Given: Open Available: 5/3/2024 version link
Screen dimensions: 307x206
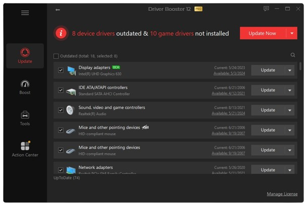Looking at the screenshot, I should pyautogui.click(x=229, y=73).
